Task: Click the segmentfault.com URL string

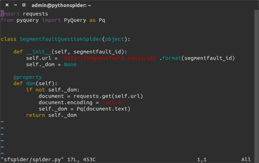Action: 110,58
